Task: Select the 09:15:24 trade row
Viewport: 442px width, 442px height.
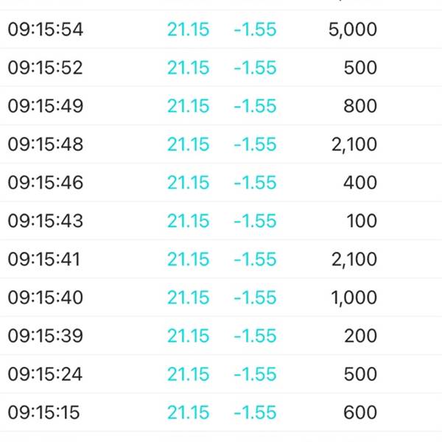Action: point(221,374)
